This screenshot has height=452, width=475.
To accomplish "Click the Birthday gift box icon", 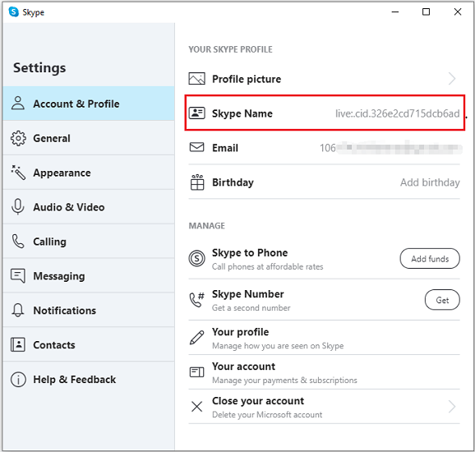I will pos(197,182).
